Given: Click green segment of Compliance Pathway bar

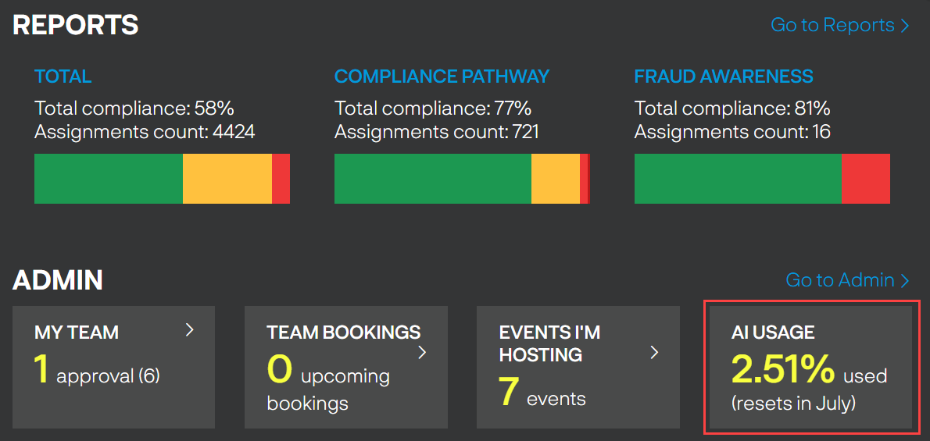Looking at the screenshot, I should tap(432, 179).
